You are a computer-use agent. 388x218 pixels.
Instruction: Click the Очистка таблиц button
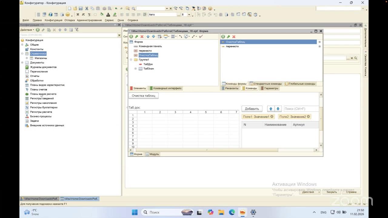[143, 96]
